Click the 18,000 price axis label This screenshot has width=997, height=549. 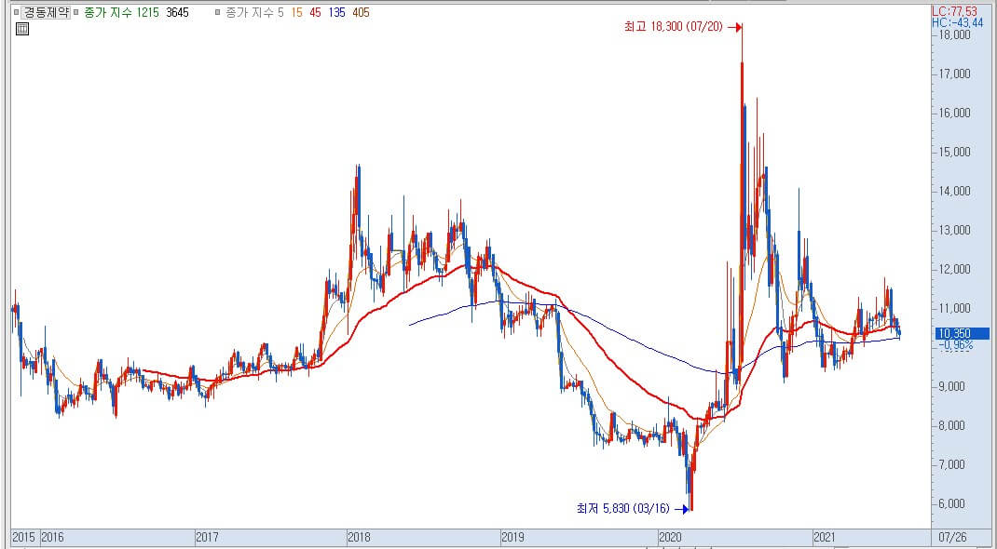tap(955, 35)
